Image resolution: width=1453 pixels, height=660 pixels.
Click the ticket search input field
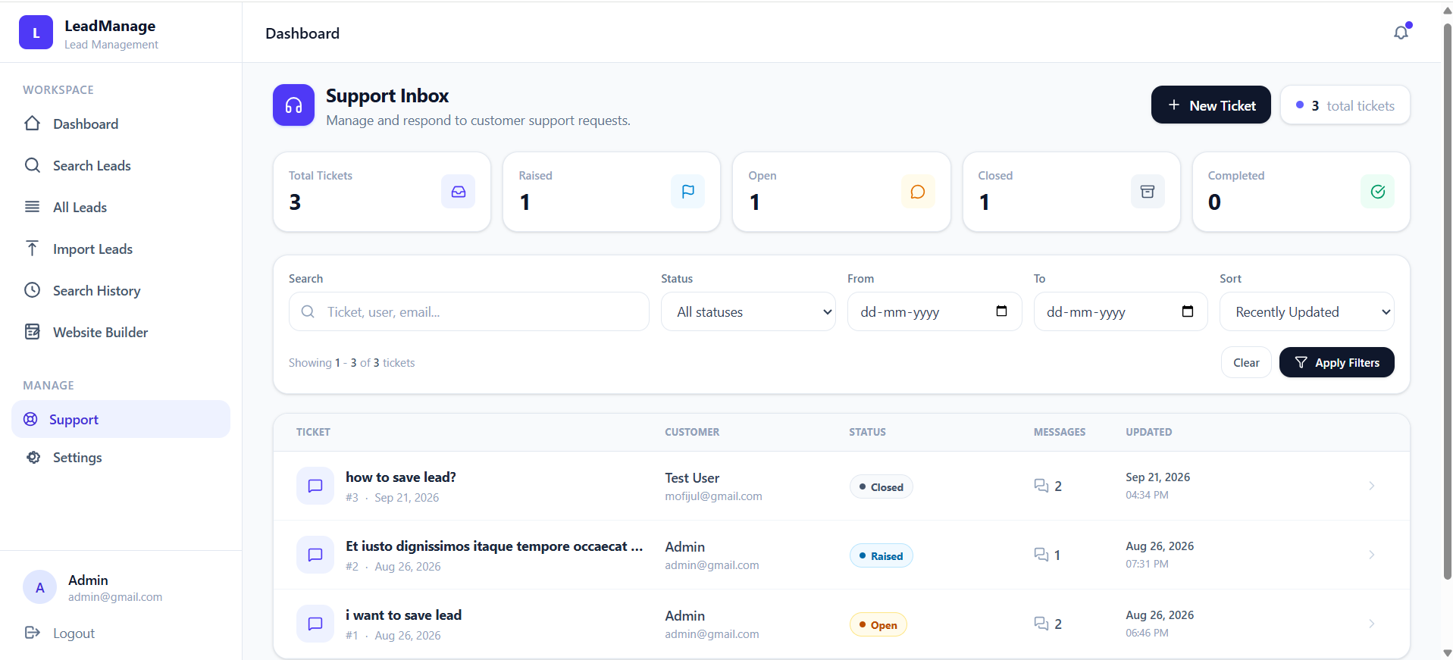point(468,311)
